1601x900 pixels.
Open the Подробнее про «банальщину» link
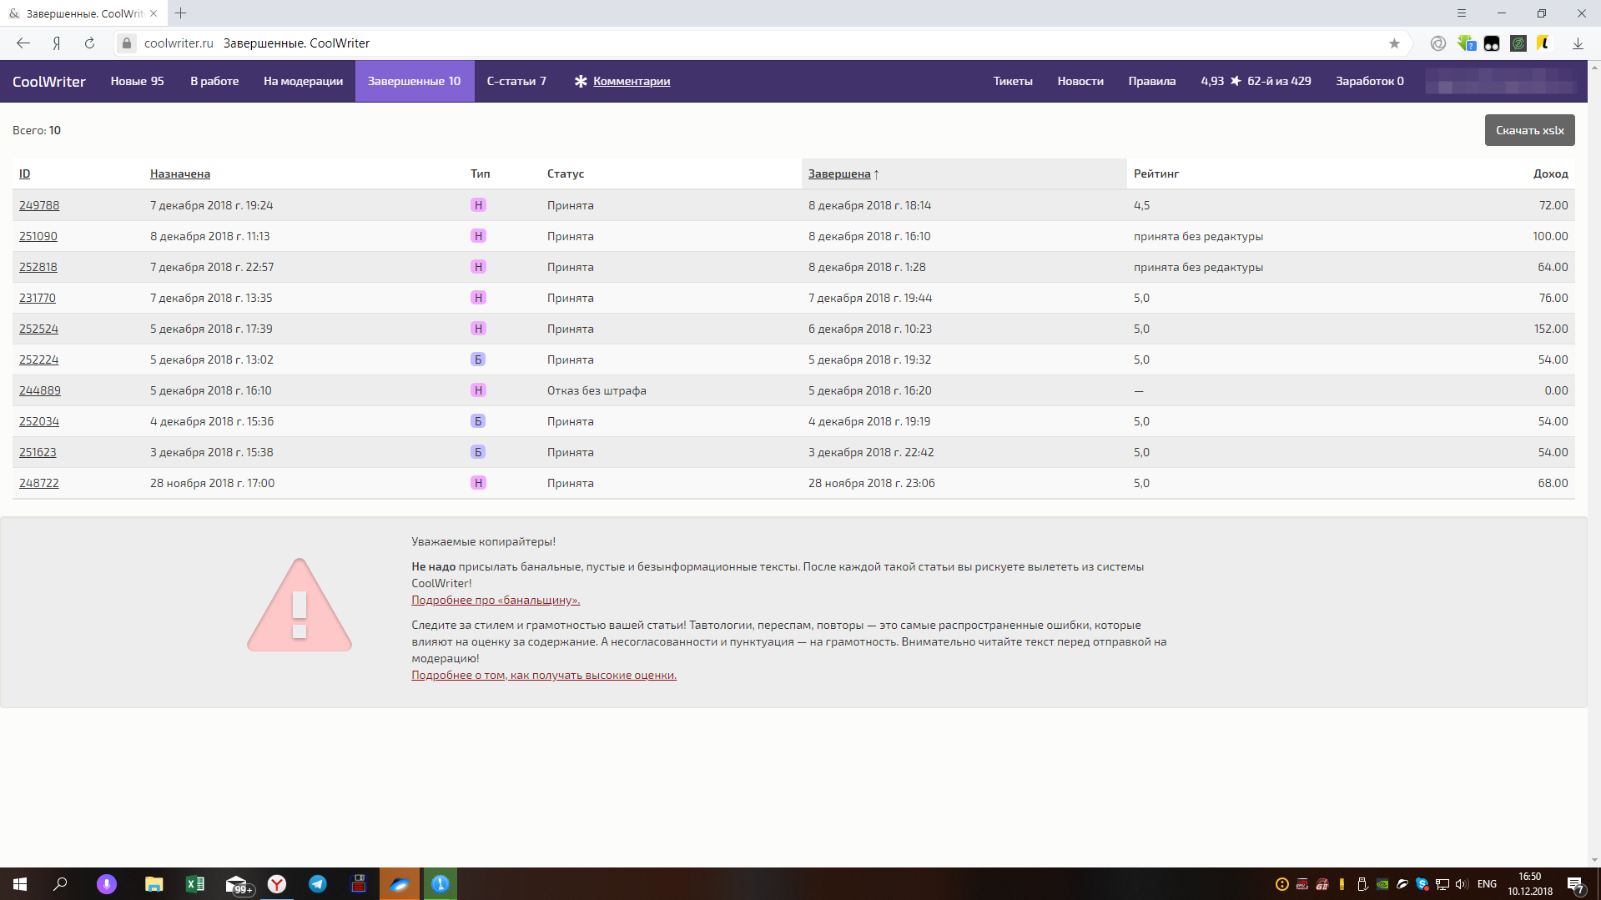pyautogui.click(x=496, y=600)
